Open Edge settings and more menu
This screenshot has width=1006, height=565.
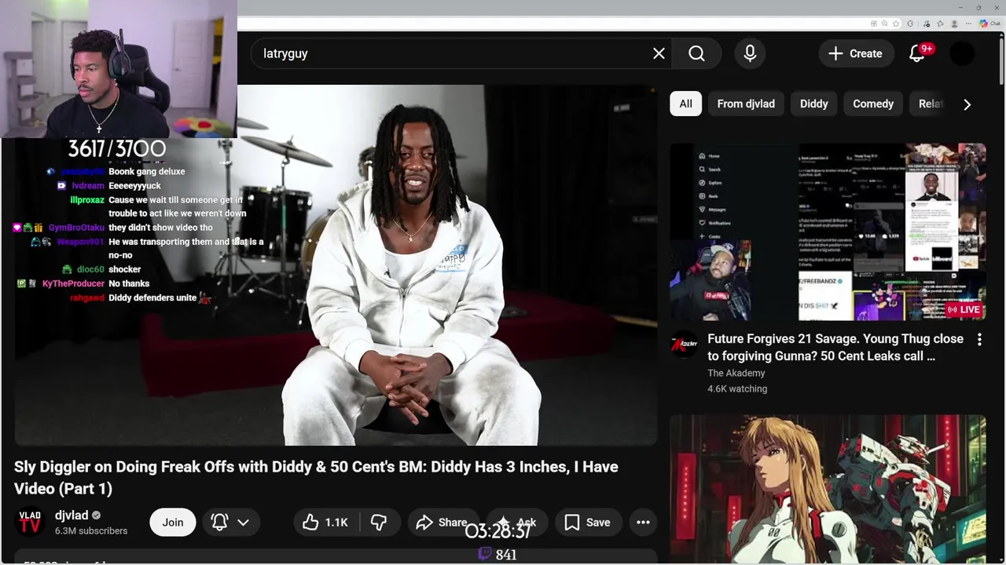click(968, 24)
